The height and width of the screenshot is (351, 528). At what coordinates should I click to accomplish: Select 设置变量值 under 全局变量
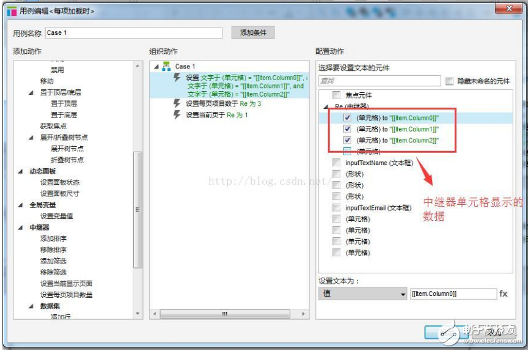pos(56,216)
